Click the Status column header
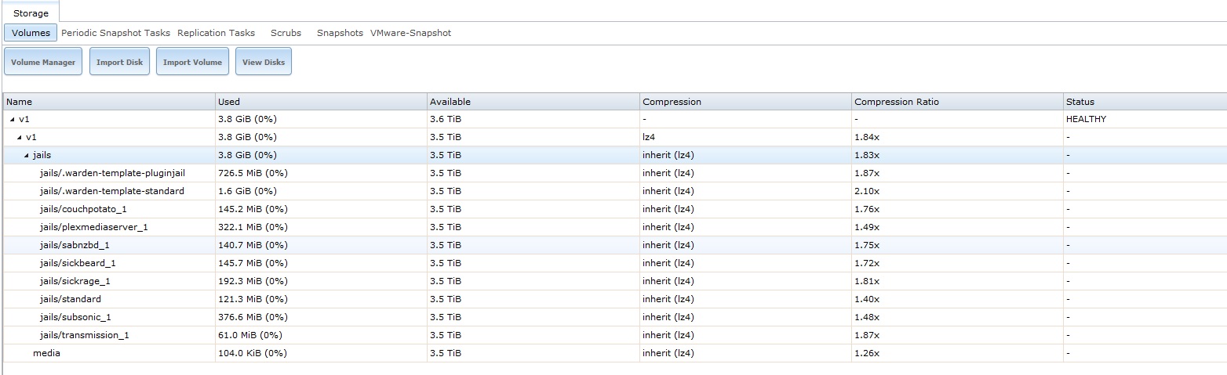Viewport: 1227px width, 375px height. [1145, 102]
